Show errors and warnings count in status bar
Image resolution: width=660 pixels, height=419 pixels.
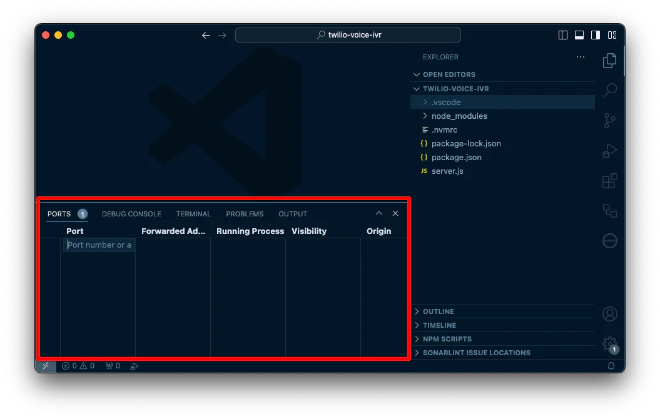(x=78, y=366)
